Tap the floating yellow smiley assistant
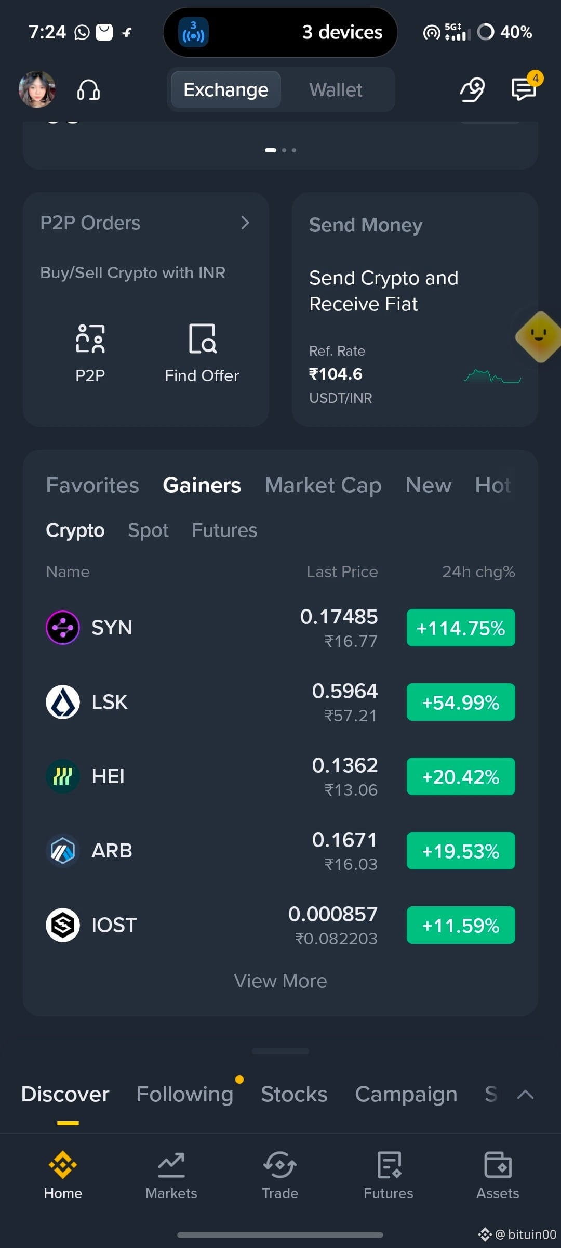The width and height of the screenshot is (561, 1248). click(539, 336)
